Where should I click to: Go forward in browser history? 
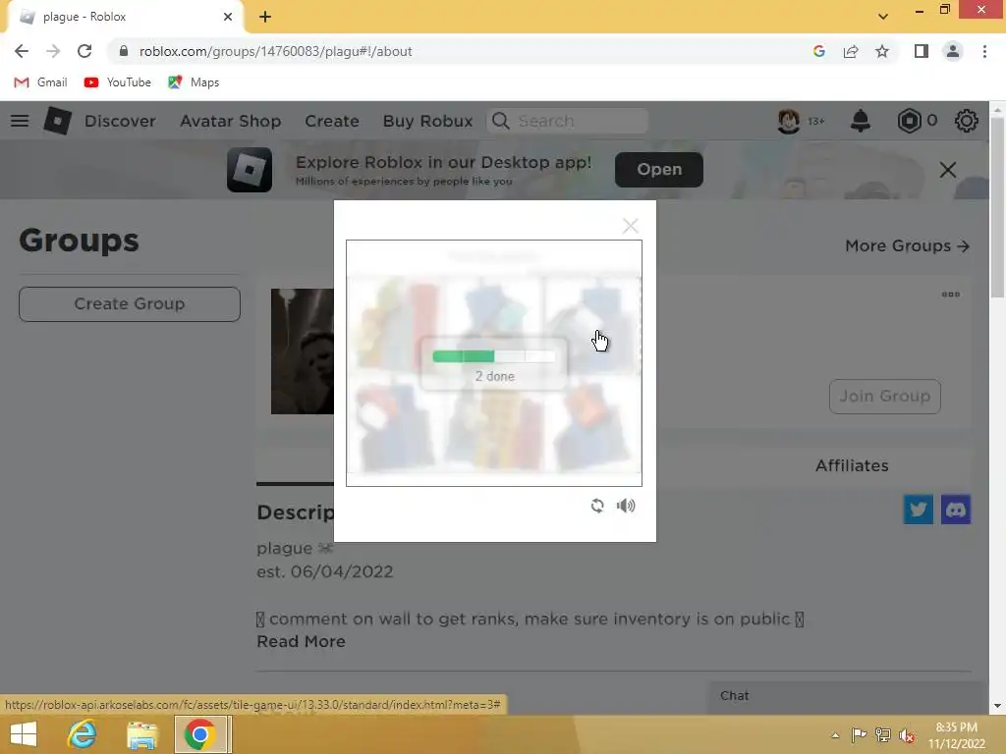53,51
